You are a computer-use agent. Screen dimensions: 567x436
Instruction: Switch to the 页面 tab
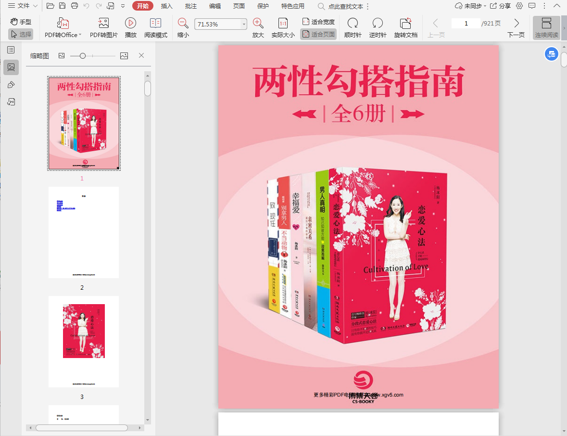click(239, 6)
